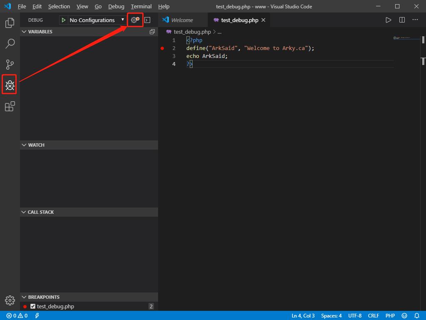Click the lightning icon in status bar
426x320 pixels.
tap(37, 316)
